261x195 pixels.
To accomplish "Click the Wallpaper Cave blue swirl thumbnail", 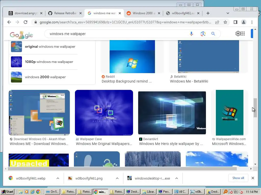I will coord(104,112).
